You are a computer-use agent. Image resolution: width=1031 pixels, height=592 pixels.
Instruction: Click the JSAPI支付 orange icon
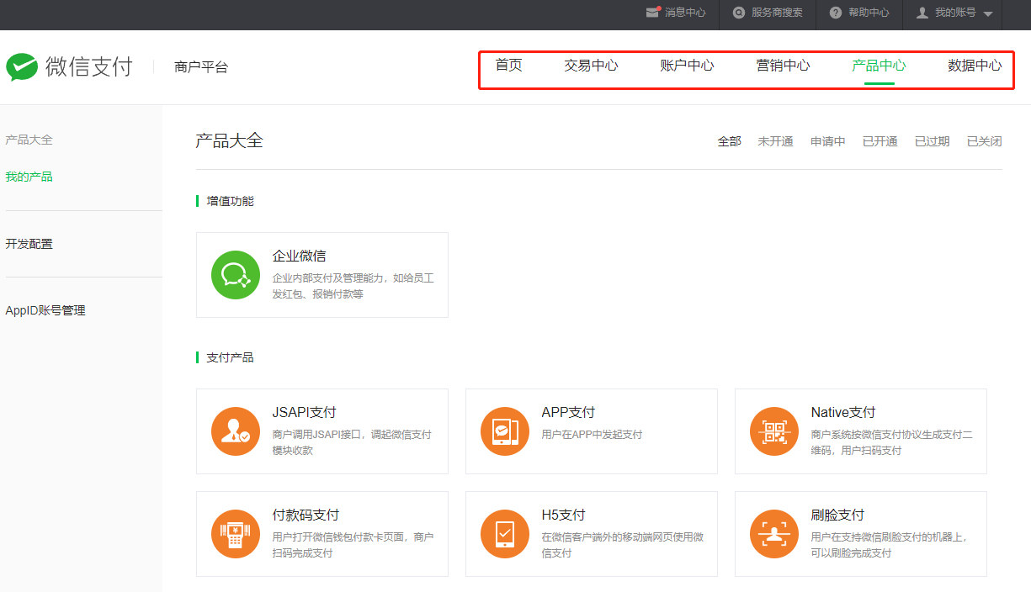pyautogui.click(x=236, y=431)
